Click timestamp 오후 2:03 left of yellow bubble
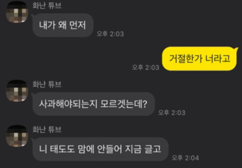242x168 pixels. pos(146,67)
